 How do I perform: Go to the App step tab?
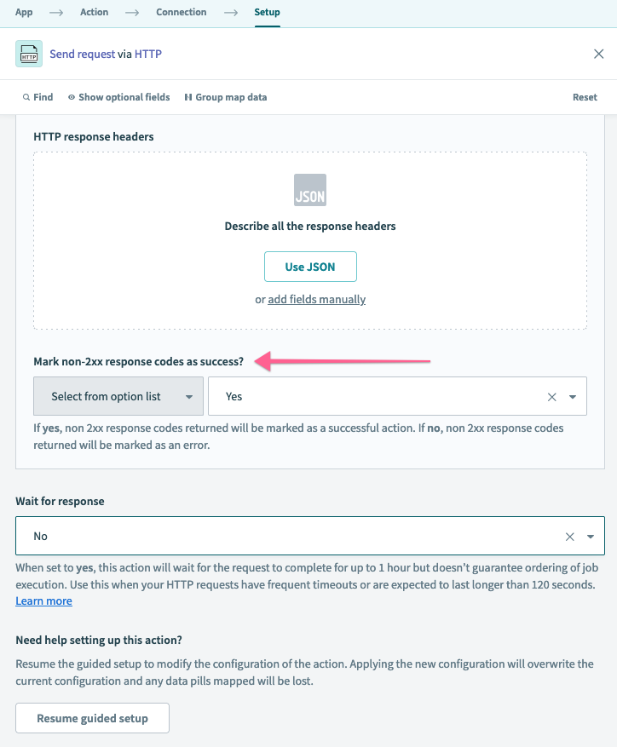[x=24, y=12]
